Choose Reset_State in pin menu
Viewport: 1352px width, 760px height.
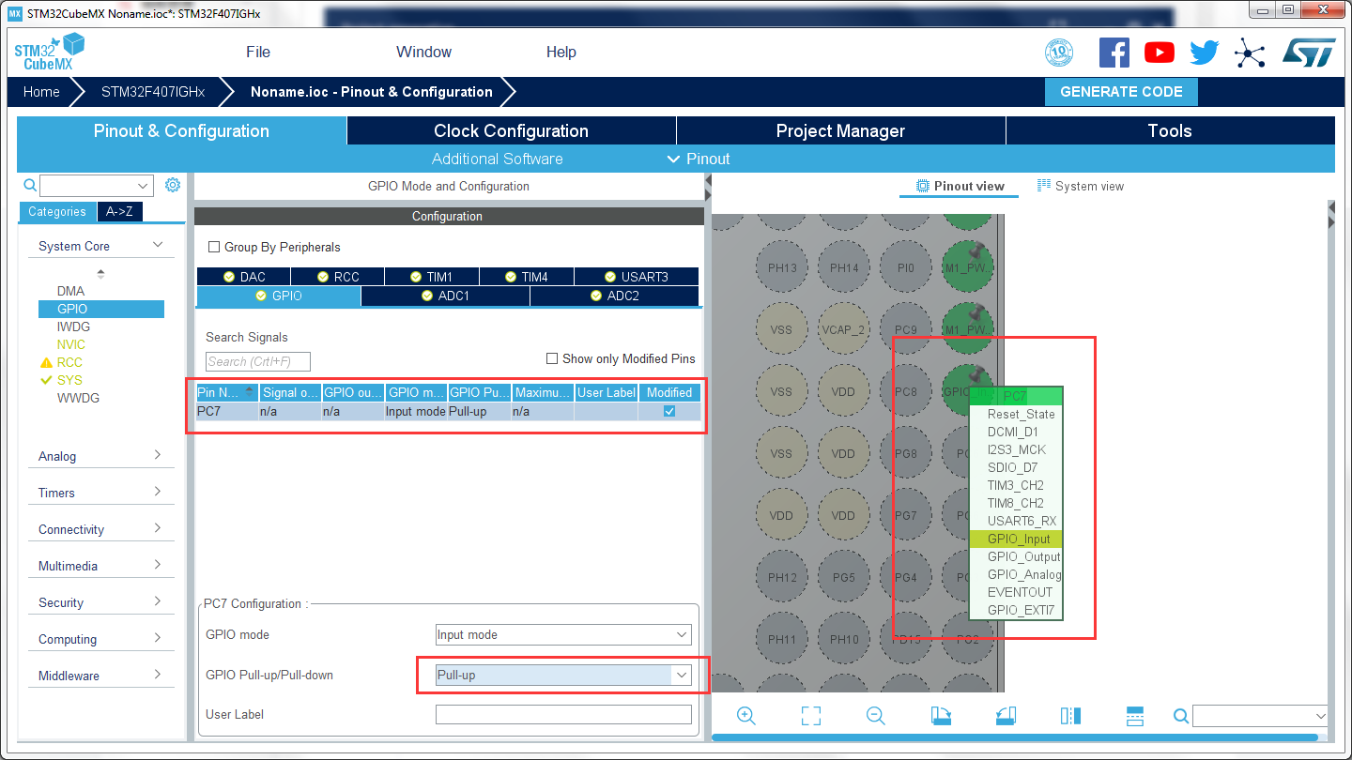pyautogui.click(x=1016, y=414)
